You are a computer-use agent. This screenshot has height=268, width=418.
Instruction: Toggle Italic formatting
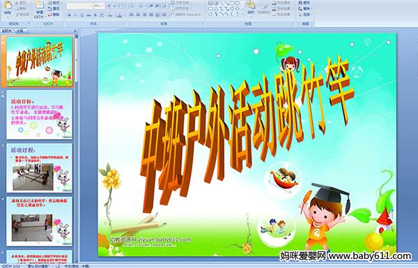click(75, 15)
